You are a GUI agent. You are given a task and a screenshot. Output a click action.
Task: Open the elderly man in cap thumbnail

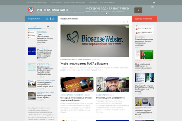click(113, 84)
